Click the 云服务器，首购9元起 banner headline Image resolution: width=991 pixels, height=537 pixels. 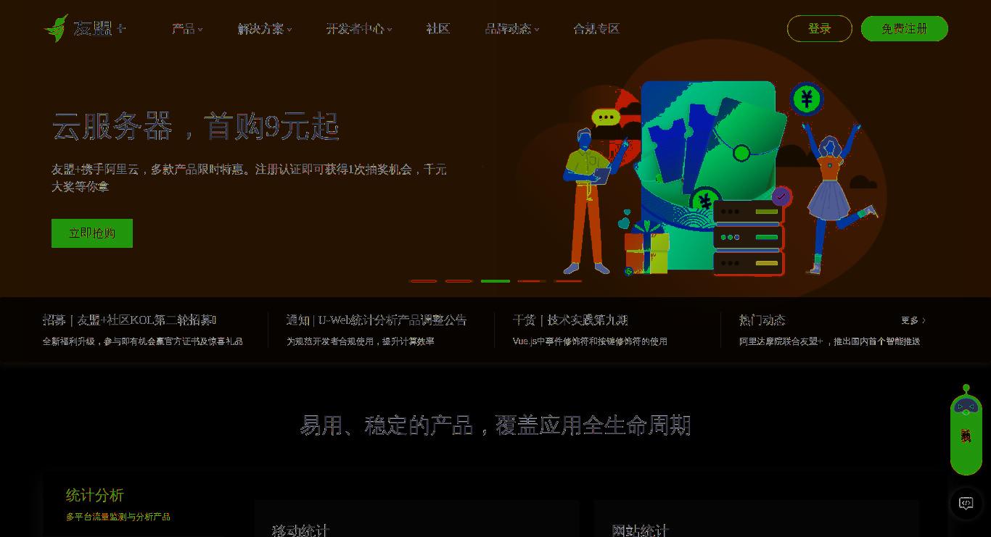[x=196, y=127]
